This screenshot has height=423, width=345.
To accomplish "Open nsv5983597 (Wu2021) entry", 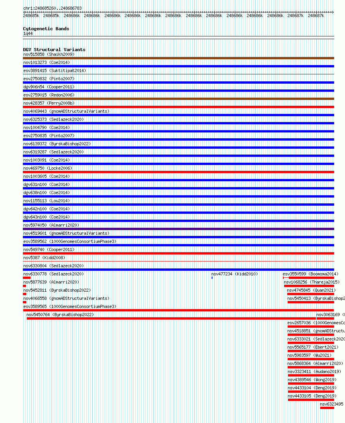I will (x=309, y=355).
